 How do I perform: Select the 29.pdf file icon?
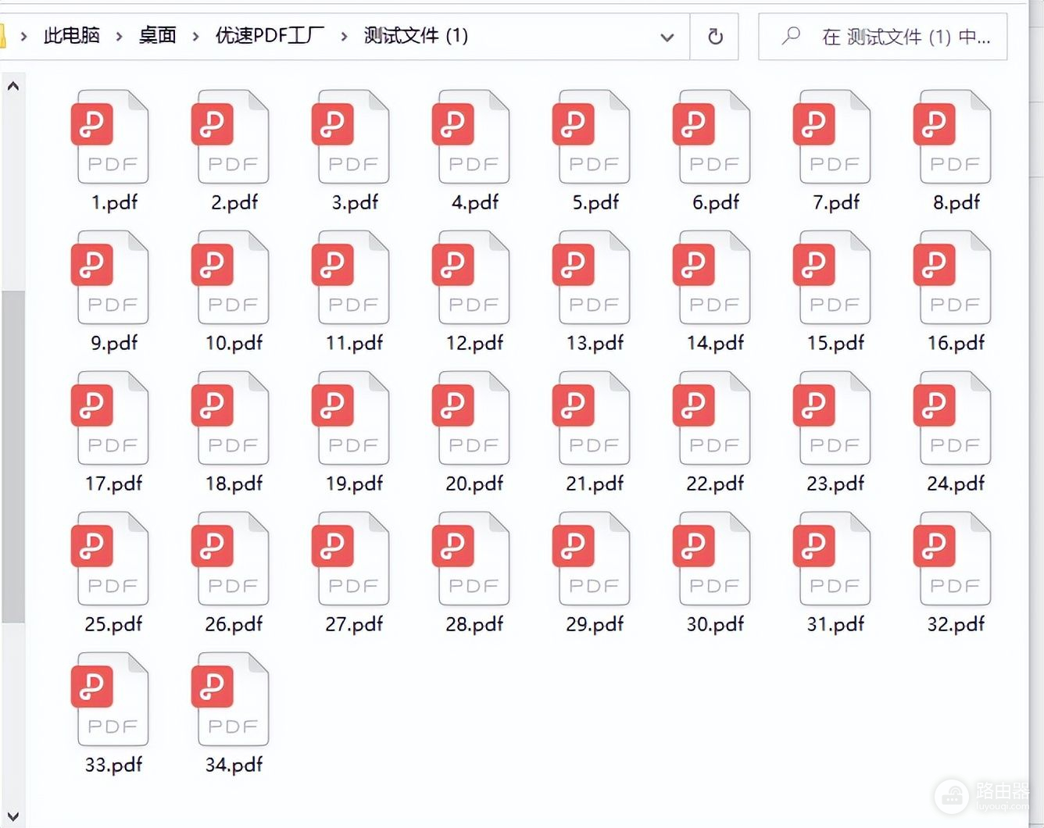coord(592,559)
